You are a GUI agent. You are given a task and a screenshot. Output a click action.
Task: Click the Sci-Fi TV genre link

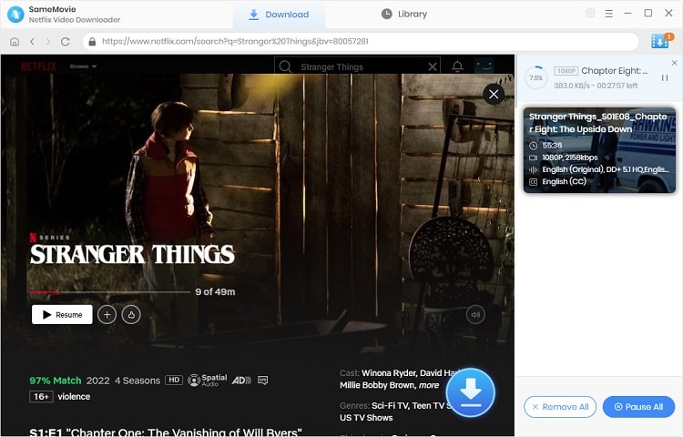click(x=390, y=406)
